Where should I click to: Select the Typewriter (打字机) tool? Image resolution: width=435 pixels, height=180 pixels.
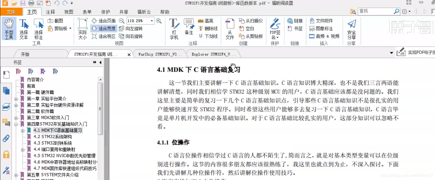coord(174,29)
